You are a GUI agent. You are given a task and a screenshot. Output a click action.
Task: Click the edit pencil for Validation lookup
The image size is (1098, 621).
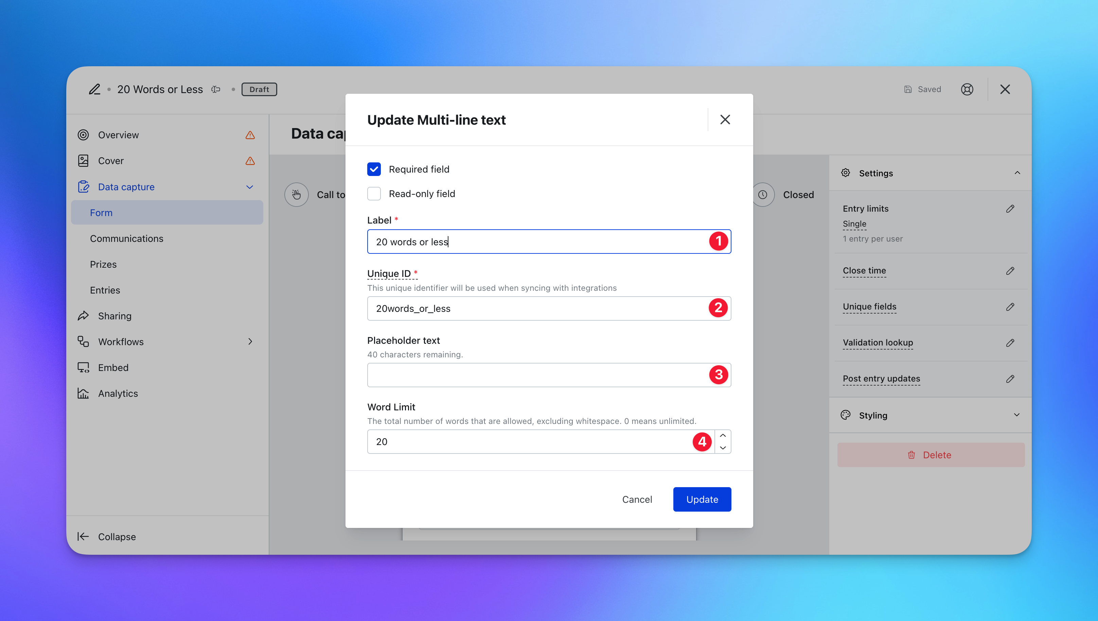click(x=1010, y=343)
